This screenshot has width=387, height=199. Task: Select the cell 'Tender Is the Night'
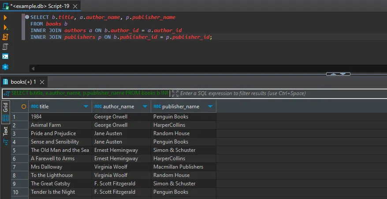[x=60, y=192]
